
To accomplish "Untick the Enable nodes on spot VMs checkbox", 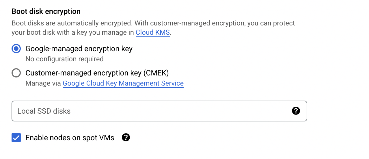I will (16, 138).
